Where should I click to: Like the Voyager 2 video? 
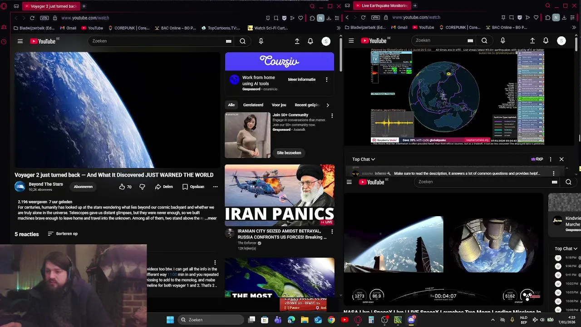125,187
